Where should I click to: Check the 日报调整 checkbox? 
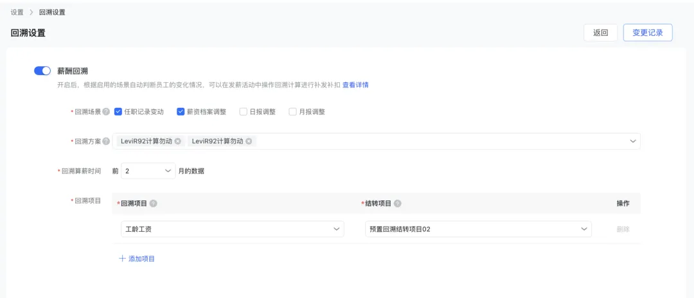(243, 112)
